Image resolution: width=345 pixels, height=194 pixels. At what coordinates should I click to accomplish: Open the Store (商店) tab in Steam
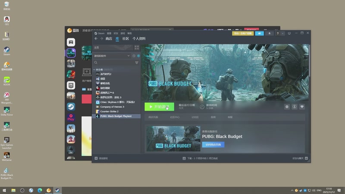(109, 38)
